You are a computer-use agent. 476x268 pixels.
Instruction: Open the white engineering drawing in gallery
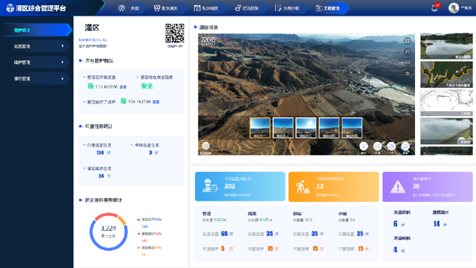click(446, 103)
